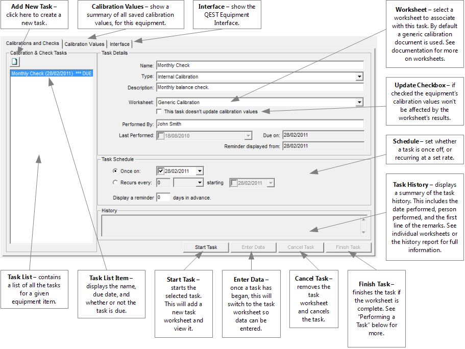Viewport: 465px width, 349px height.
Task: Enable 'This task doesn't update calibration values'
Action: 160,111
